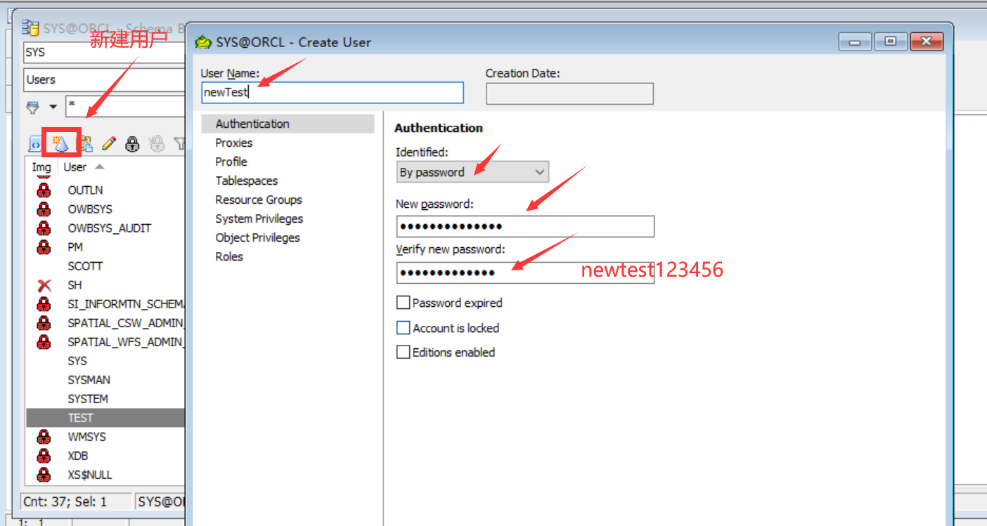Open the filter funnel dropdown arrow
This screenshot has width=987, height=526.
[x=53, y=107]
